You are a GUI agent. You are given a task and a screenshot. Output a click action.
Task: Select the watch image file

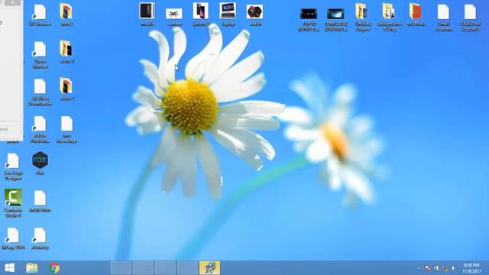pos(254,15)
